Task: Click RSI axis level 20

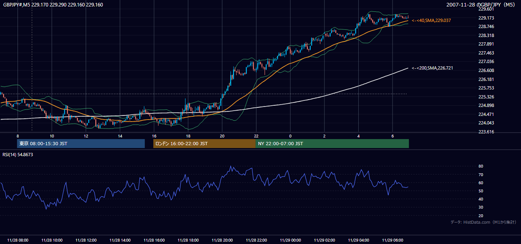Action: click(x=481, y=216)
